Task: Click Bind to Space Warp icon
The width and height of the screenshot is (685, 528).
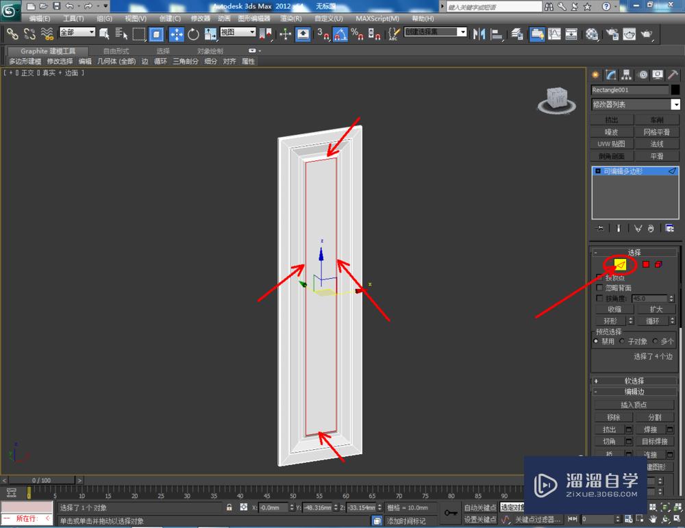Action: click(x=47, y=34)
